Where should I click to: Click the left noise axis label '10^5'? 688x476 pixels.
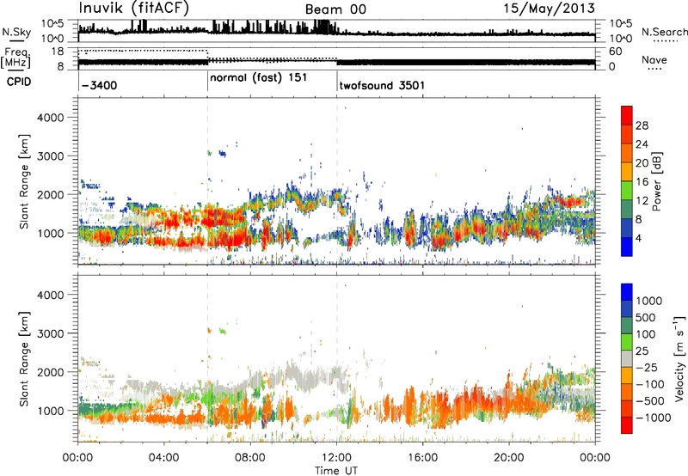tap(52, 24)
